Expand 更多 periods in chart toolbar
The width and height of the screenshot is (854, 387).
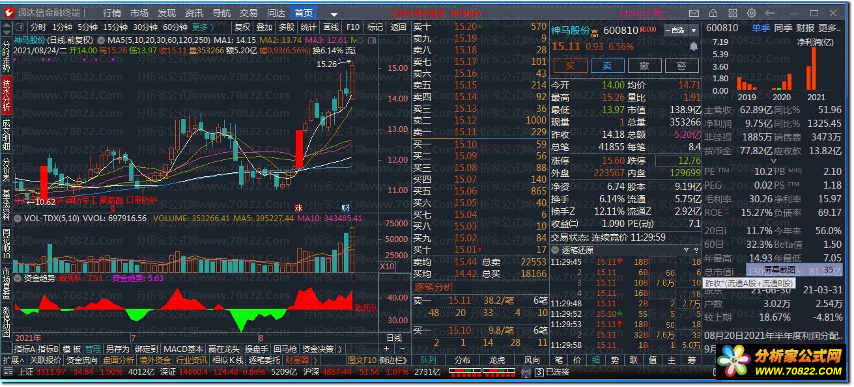(203, 27)
